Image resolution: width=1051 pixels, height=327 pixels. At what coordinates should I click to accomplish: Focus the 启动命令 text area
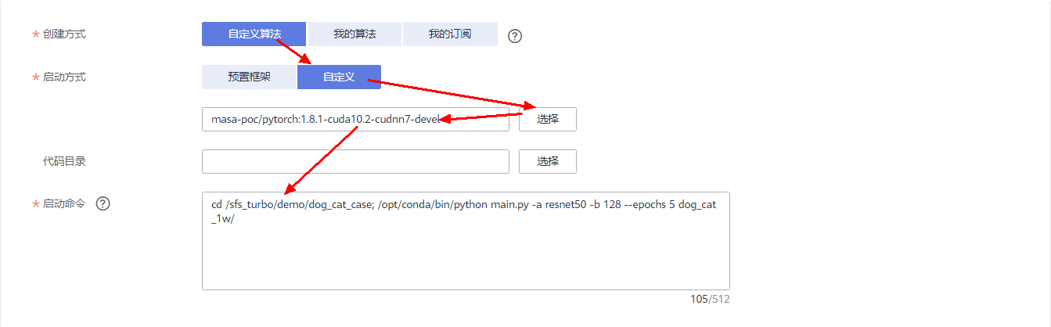point(466,258)
